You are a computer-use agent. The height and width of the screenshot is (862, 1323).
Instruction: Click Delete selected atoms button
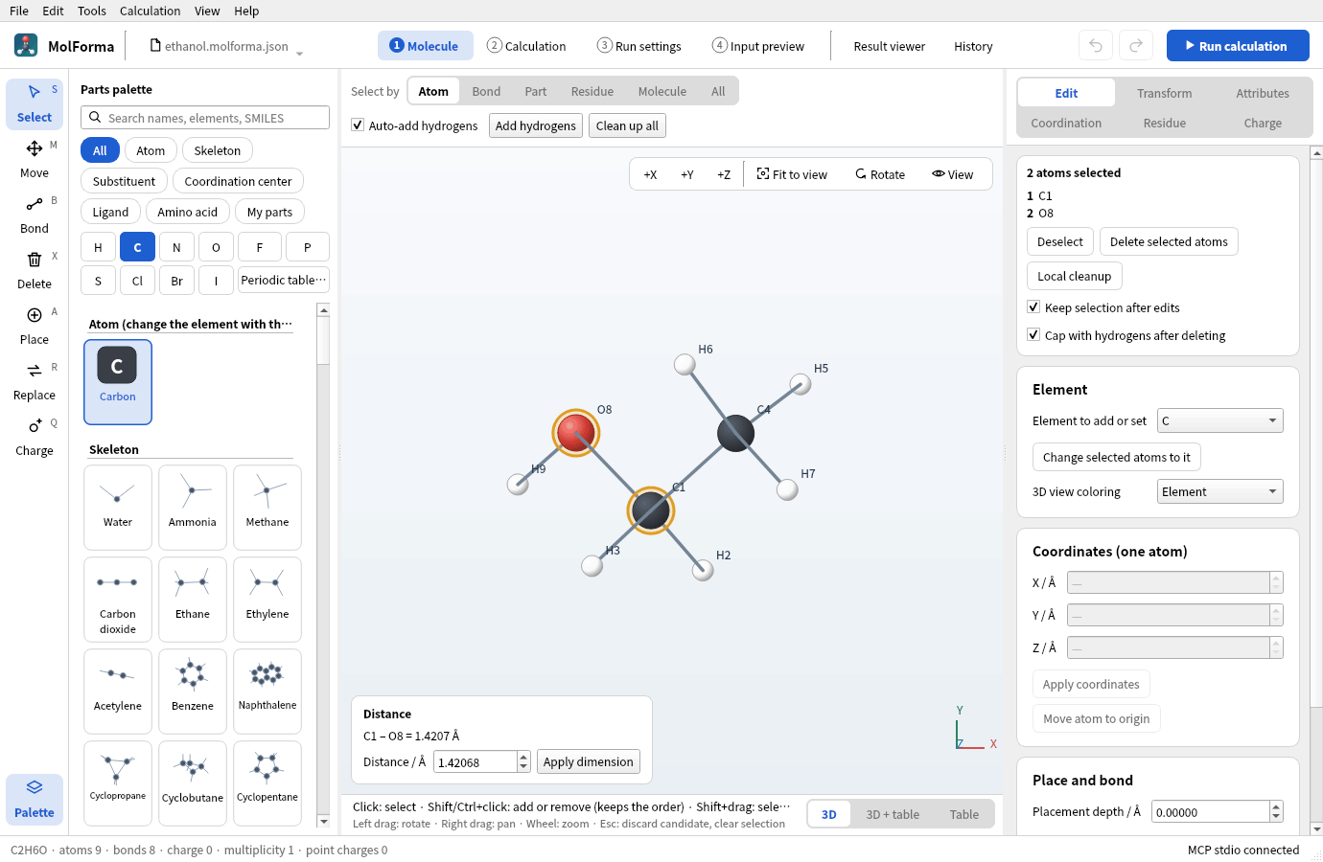click(x=1169, y=241)
